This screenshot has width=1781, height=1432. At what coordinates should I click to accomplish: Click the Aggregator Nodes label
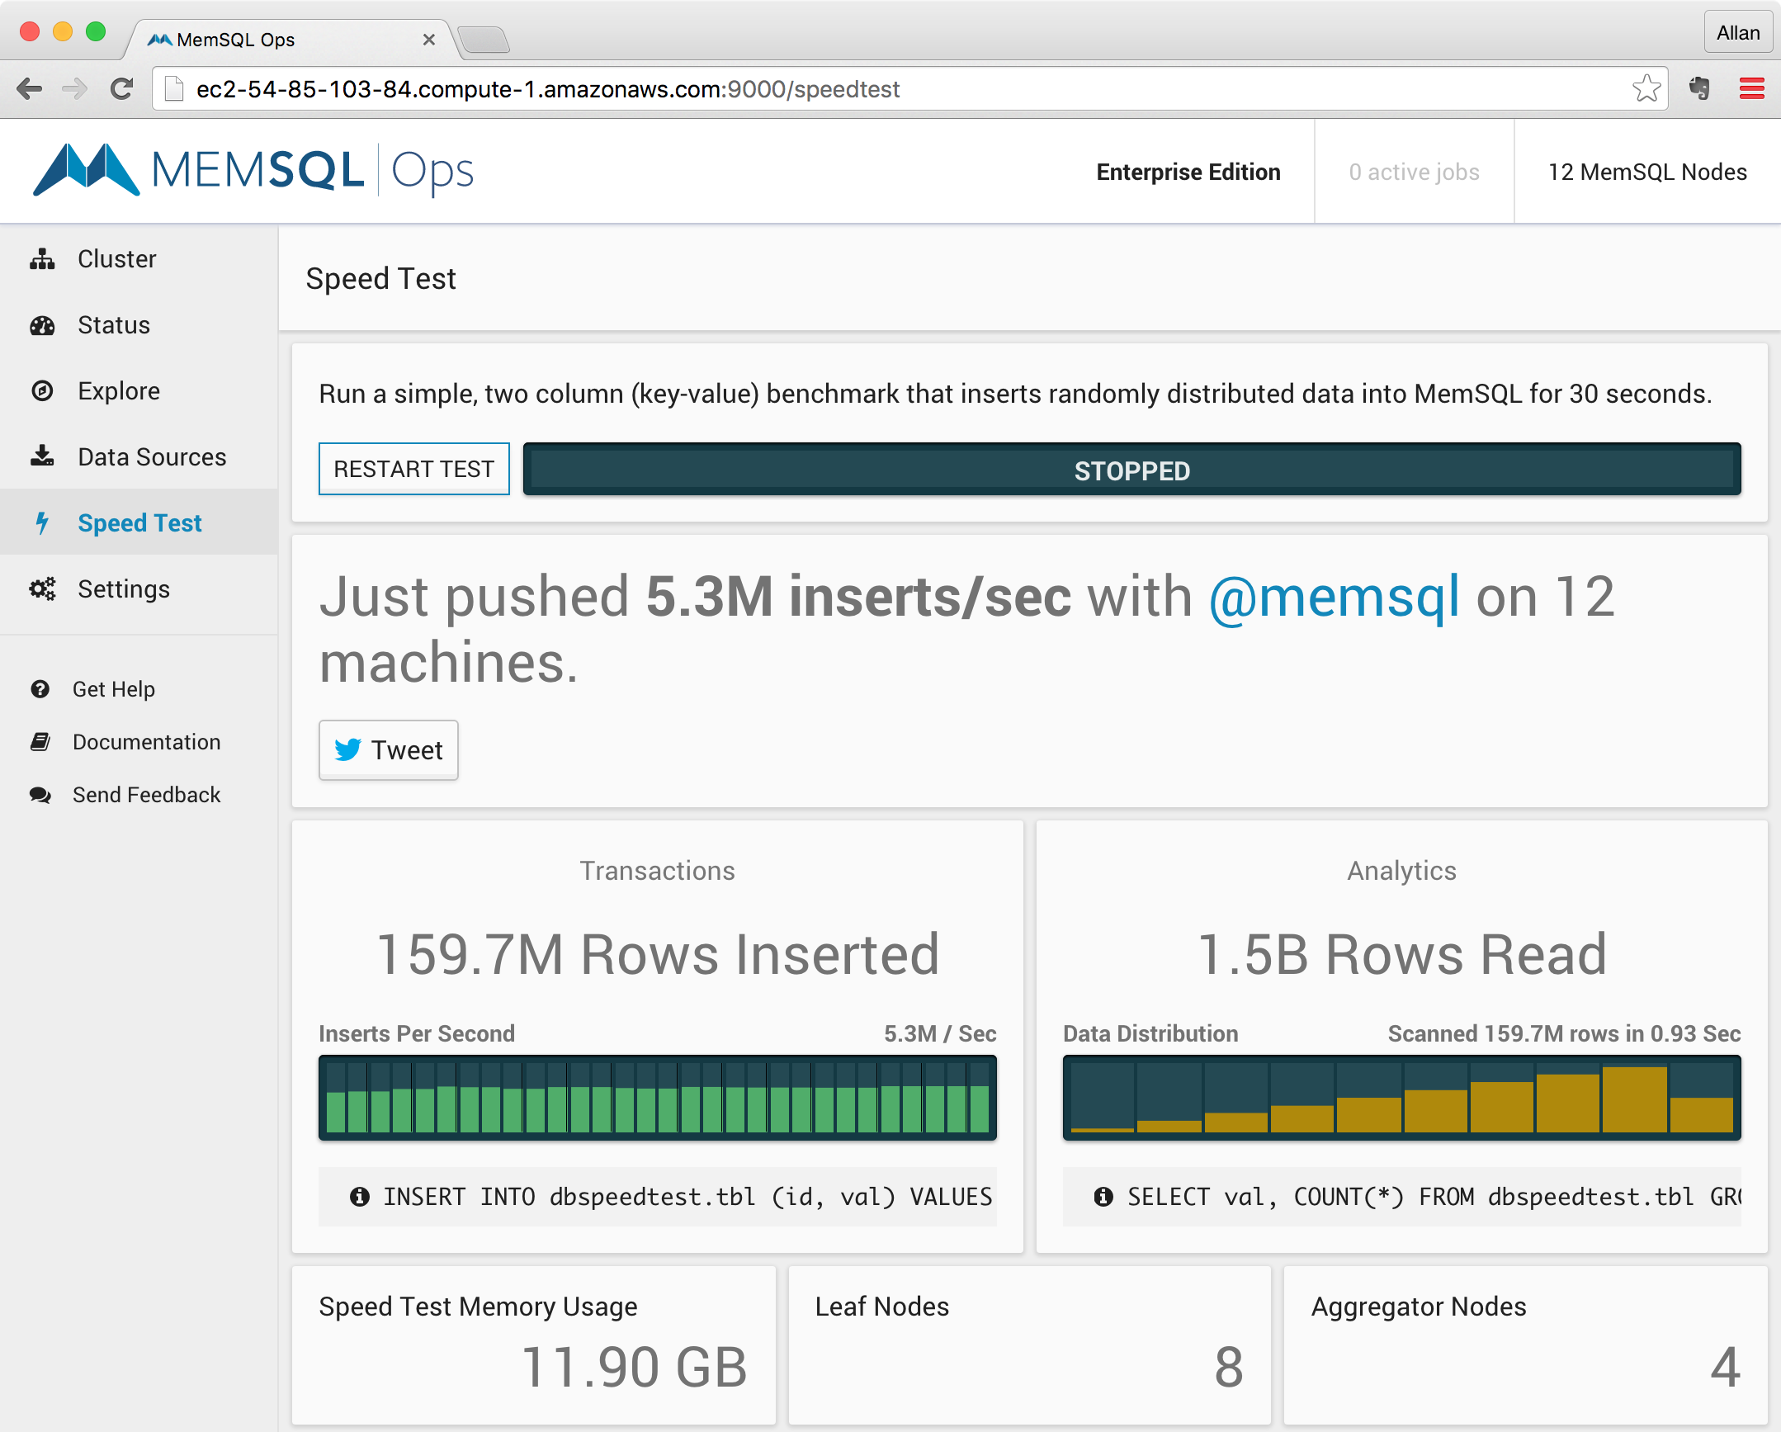point(1419,1306)
